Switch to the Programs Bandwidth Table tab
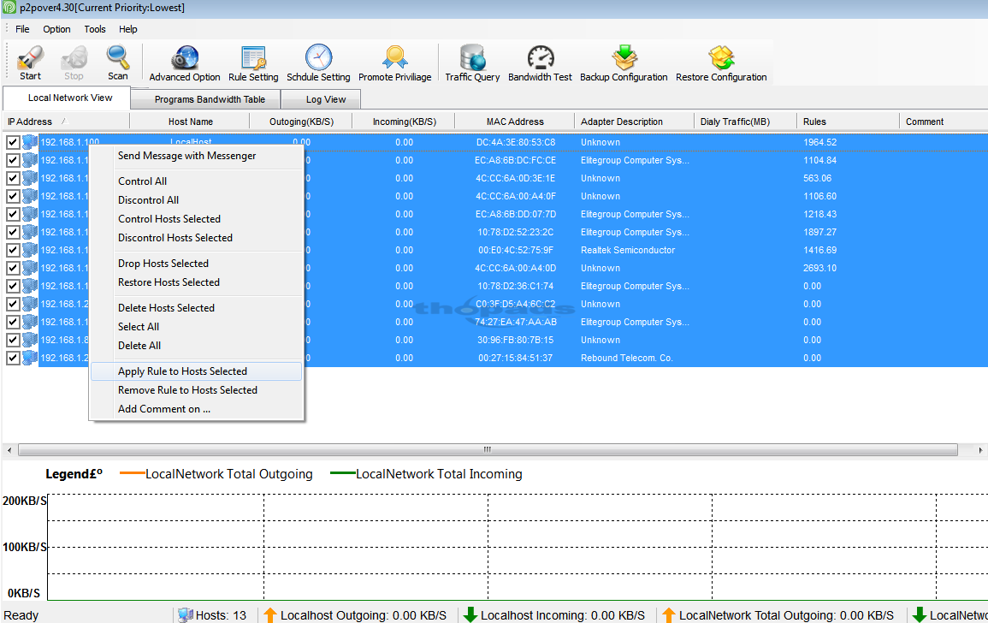 (x=209, y=99)
